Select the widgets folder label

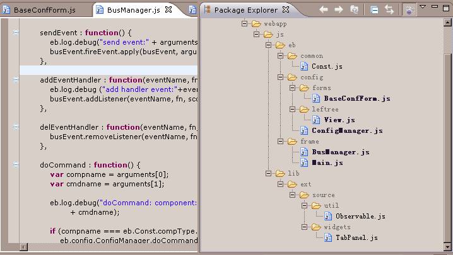[x=337, y=227]
